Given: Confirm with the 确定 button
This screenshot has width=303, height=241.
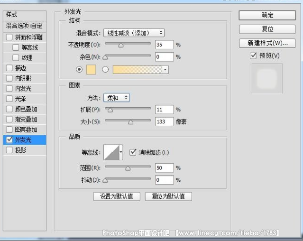Looking at the screenshot, I should pyautogui.click(x=267, y=15).
